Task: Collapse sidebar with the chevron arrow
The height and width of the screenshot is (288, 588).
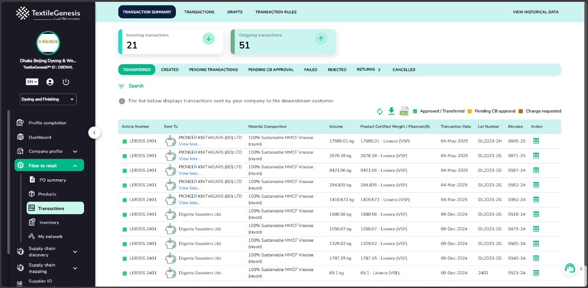Action: (x=94, y=133)
